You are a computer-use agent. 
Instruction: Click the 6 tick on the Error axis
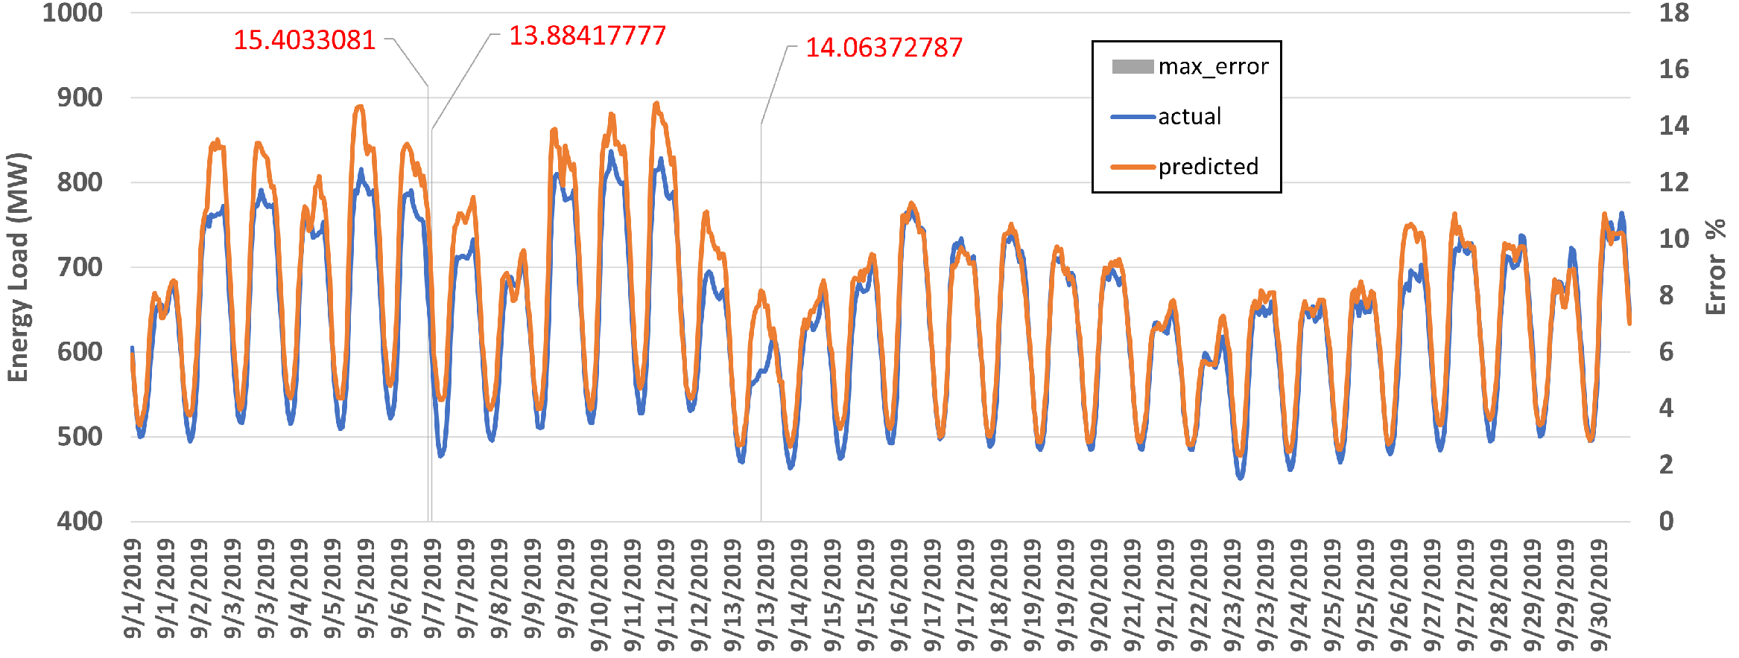1667,352
